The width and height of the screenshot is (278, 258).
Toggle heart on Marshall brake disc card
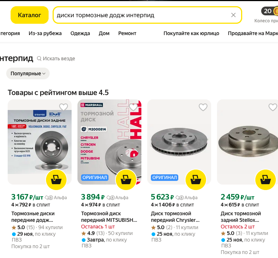click(x=133, y=107)
